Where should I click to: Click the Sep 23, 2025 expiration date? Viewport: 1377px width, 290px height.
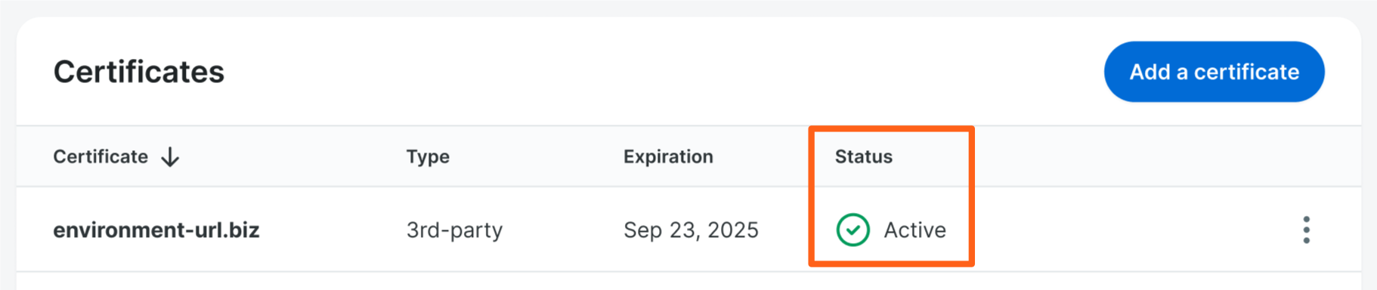click(691, 230)
